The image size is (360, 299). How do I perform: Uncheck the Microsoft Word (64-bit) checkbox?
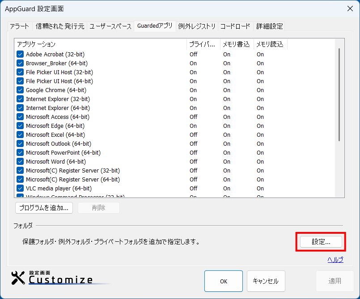coord(20,161)
